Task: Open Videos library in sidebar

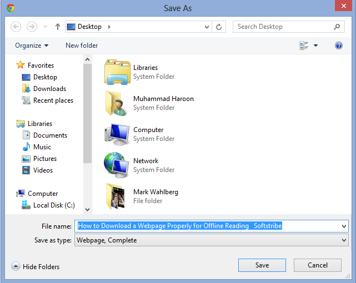Action: (37, 170)
